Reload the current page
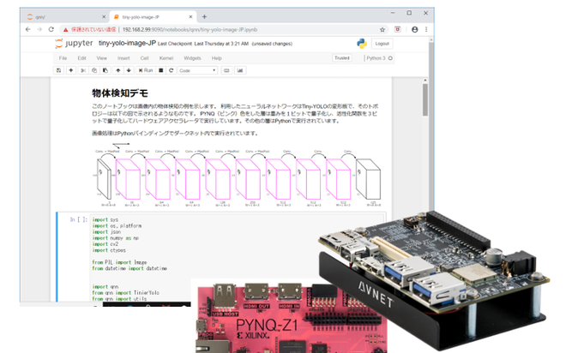The width and height of the screenshot is (566, 353). point(51,30)
